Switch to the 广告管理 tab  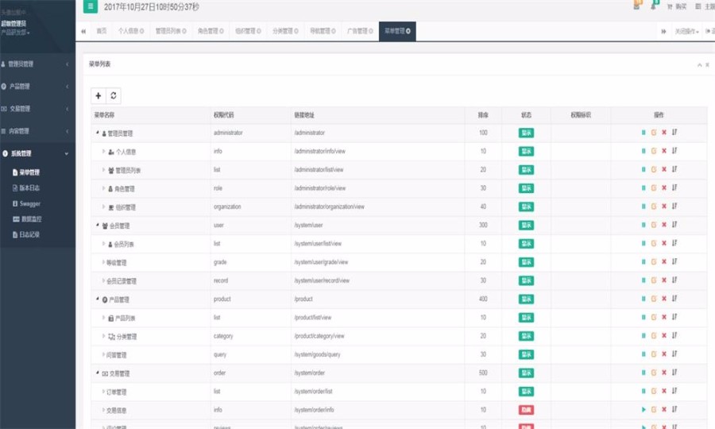point(360,31)
